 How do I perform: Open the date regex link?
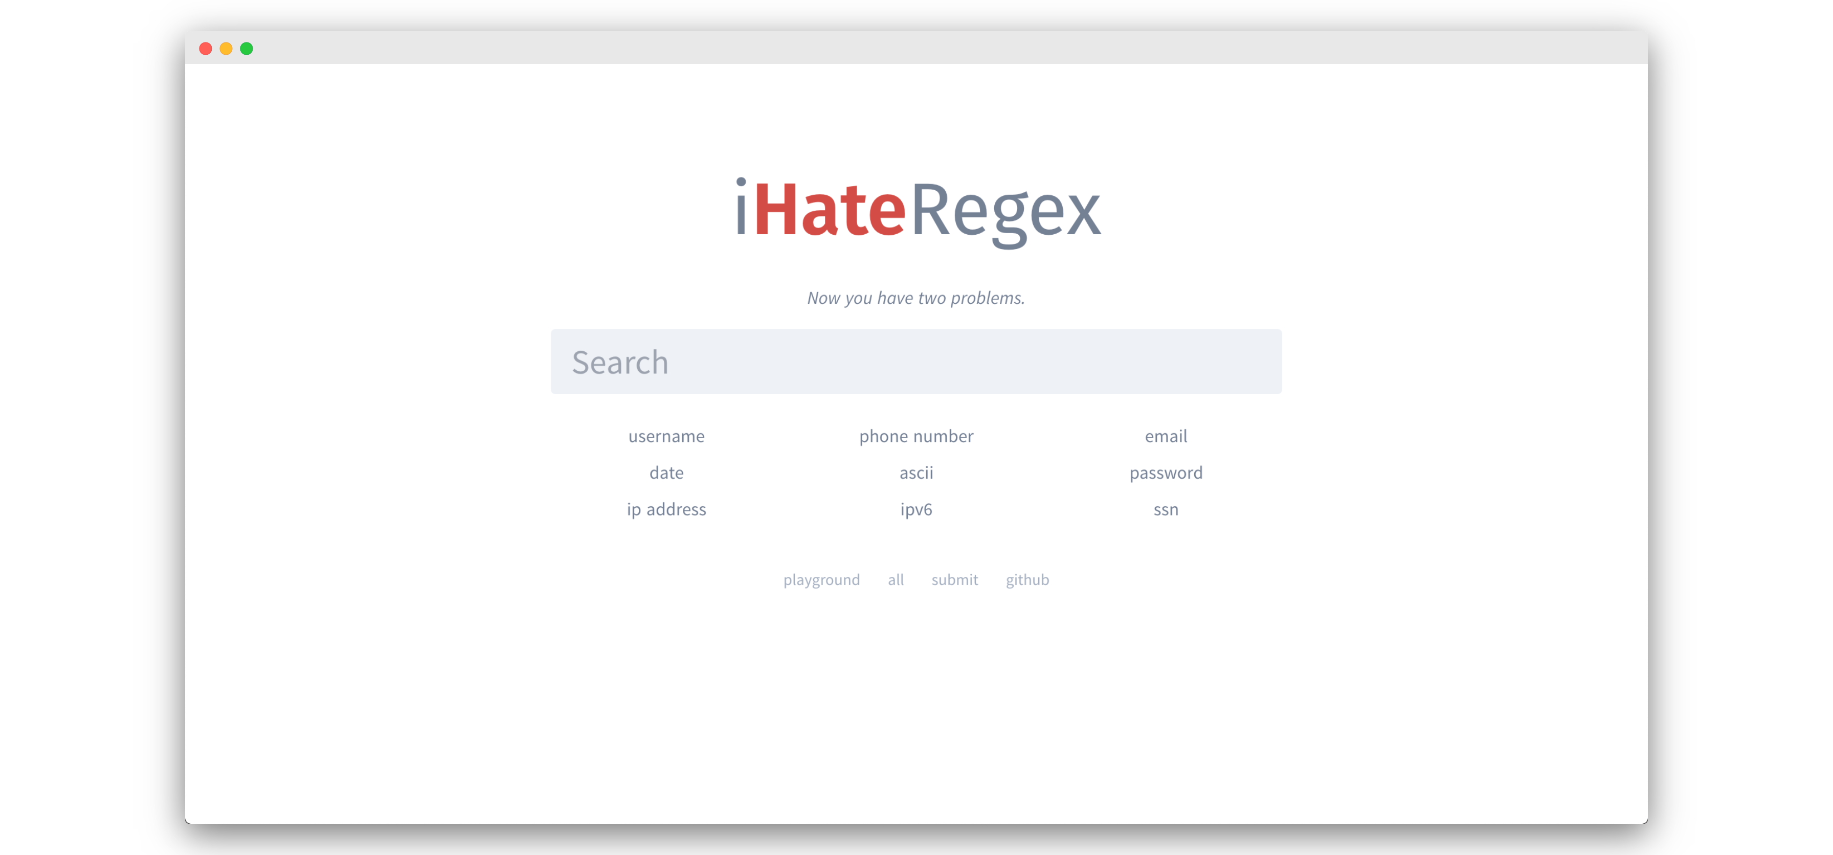coord(666,473)
